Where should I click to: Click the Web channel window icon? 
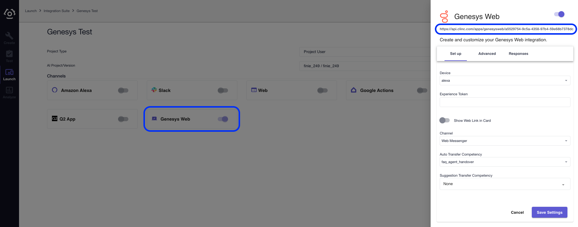[x=254, y=90]
